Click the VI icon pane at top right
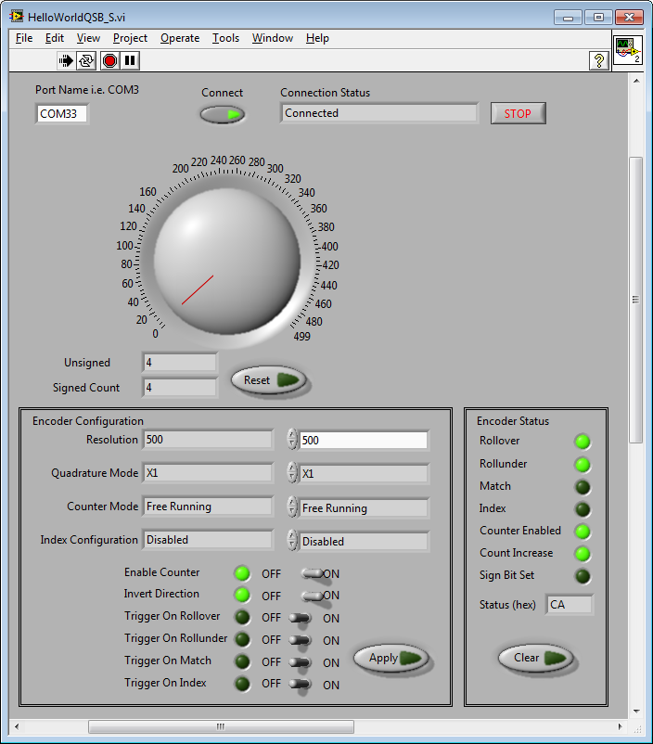The height and width of the screenshot is (744, 653). coord(628,50)
